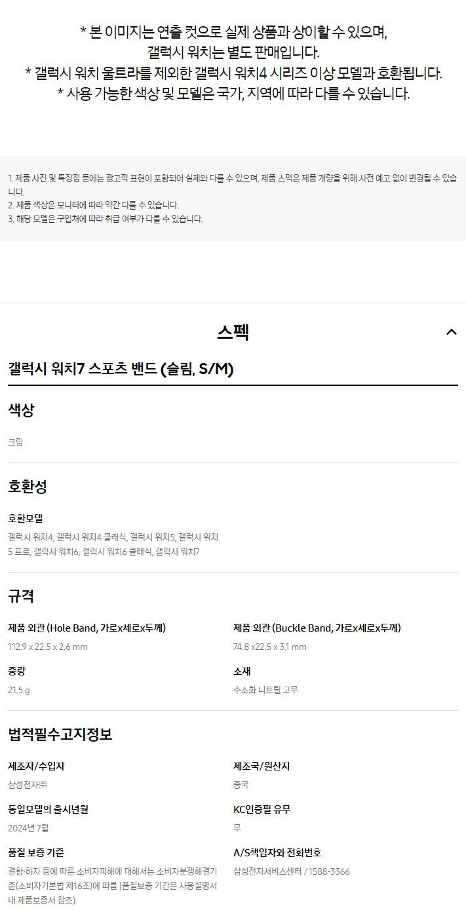
Task: Click disclaimer line about 연출 컷 image
Action: click(233, 31)
